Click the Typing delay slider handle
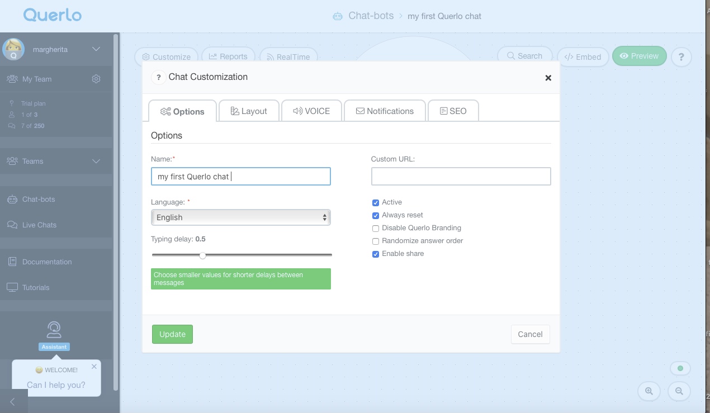710x413 pixels. (202, 255)
